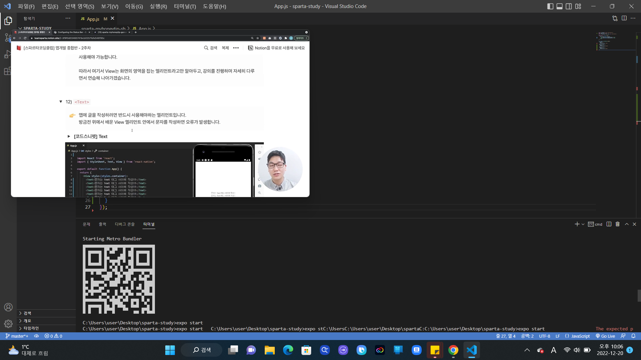Open Notion page more options dots
This screenshot has height=360, width=641.
[236, 48]
